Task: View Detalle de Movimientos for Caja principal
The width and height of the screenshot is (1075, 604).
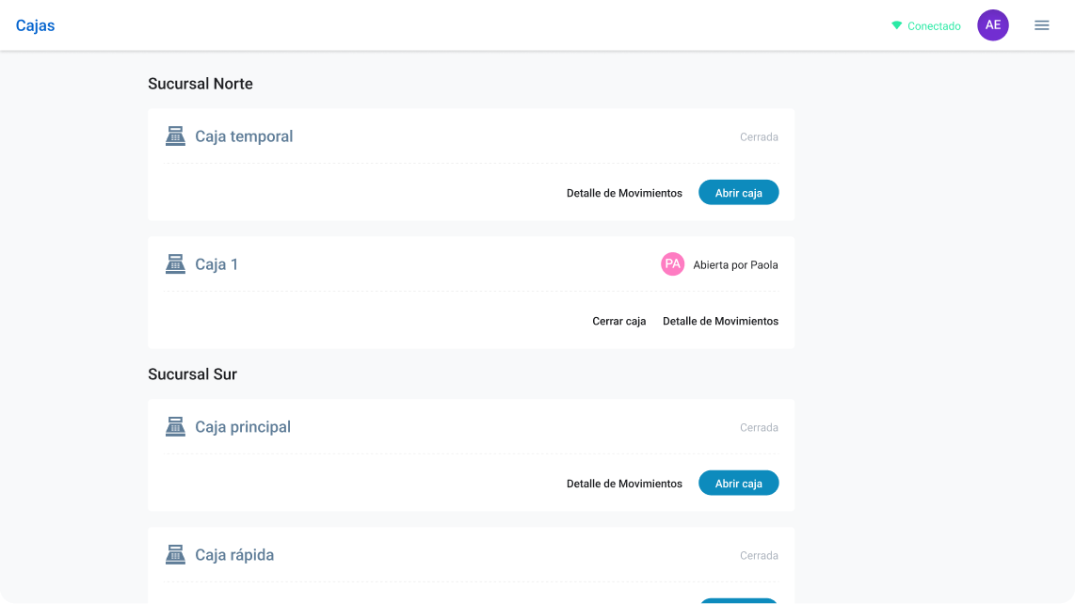Action: (x=624, y=484)
